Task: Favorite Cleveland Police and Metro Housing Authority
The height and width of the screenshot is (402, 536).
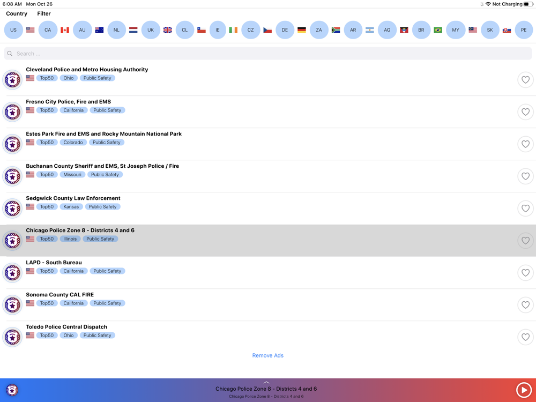Action: click(x=525, y=80)
